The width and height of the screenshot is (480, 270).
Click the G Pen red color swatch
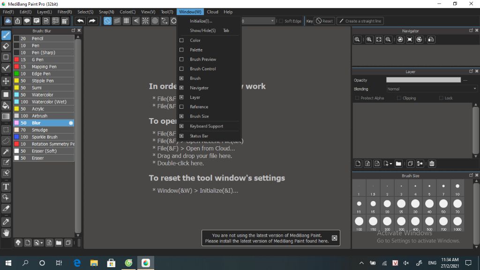(x=16, y=60)
